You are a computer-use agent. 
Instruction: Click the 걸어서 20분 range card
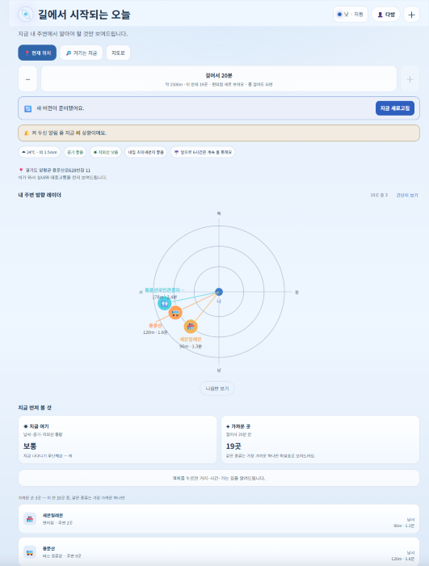pos(219,78)
